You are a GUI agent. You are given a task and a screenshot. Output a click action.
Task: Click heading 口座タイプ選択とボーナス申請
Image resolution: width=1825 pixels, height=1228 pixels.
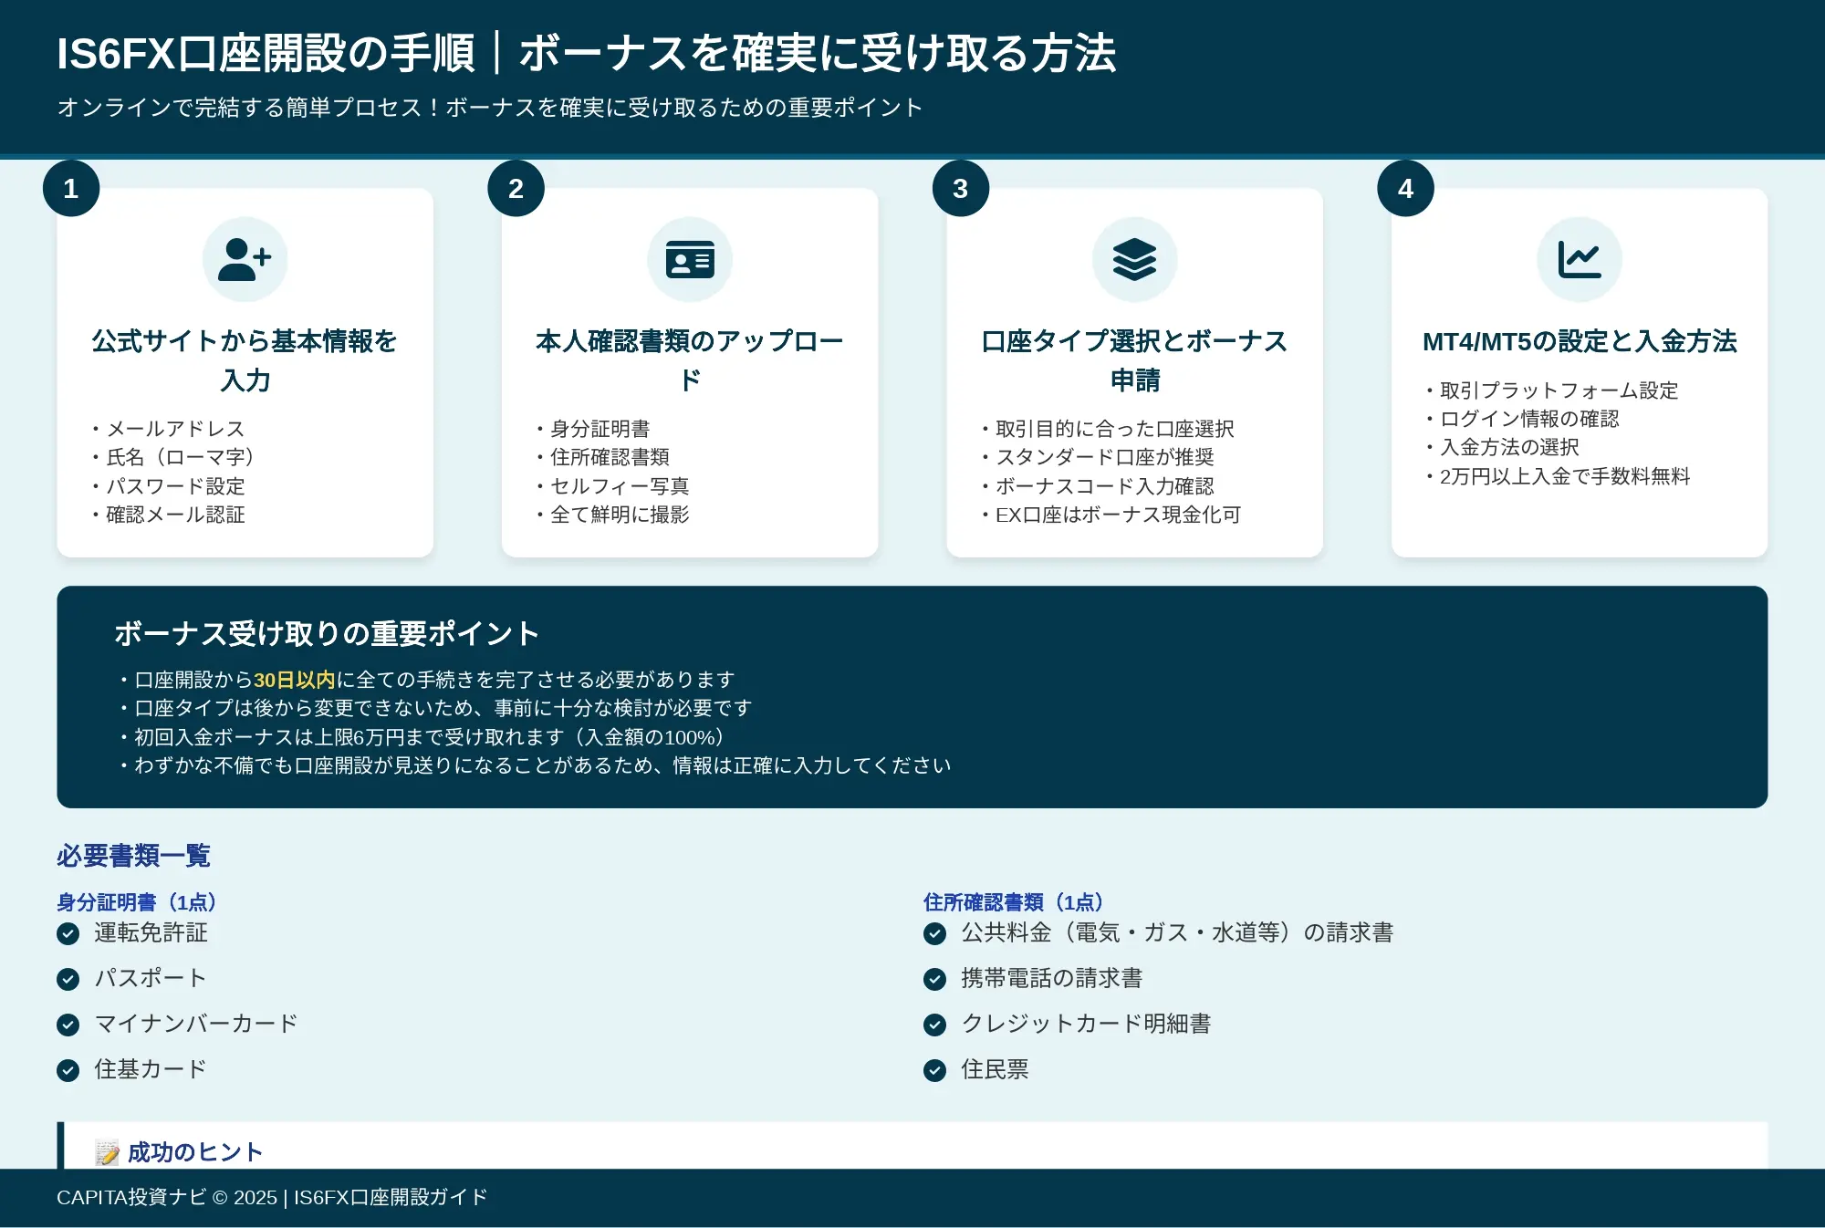[x=1134, y=360]
